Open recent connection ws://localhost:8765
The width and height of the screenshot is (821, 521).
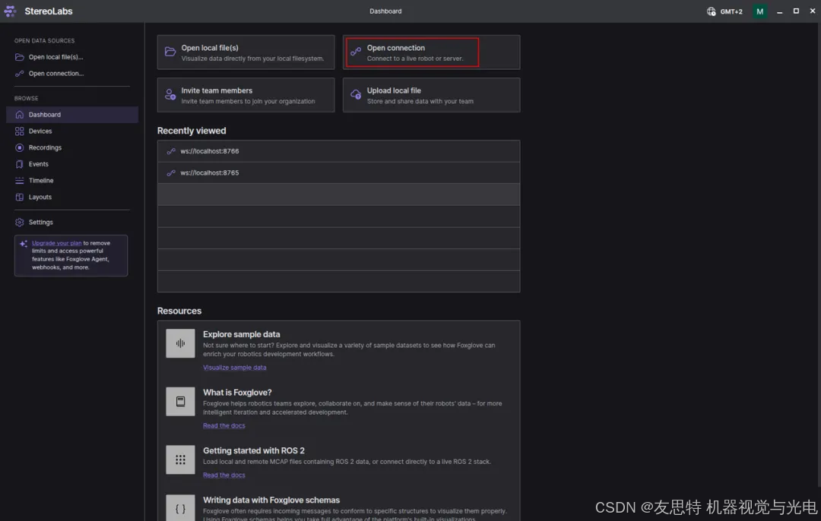pos(338,172)
